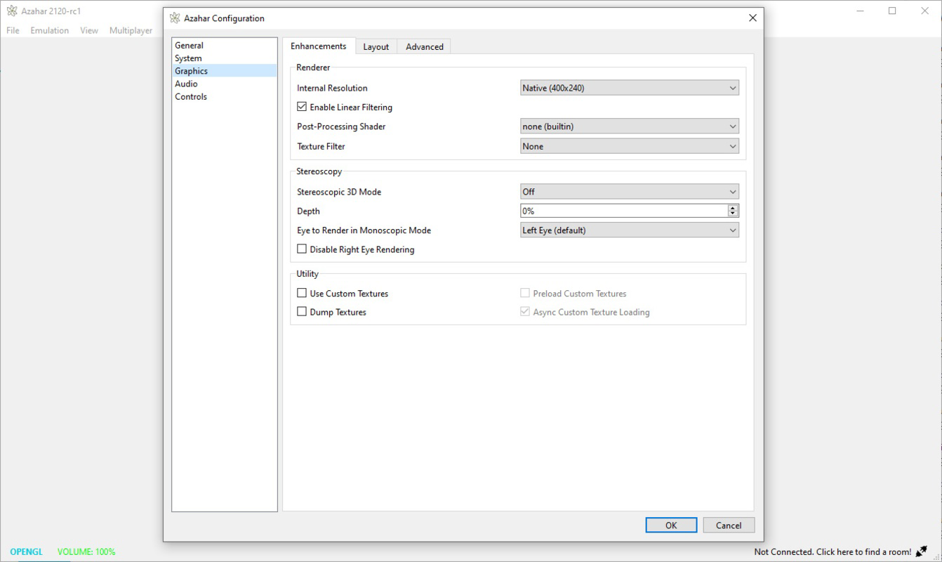This screenshot has height=562, width=942.
Task: Select Controls in the category list
Action: click(x=224, y=96)
